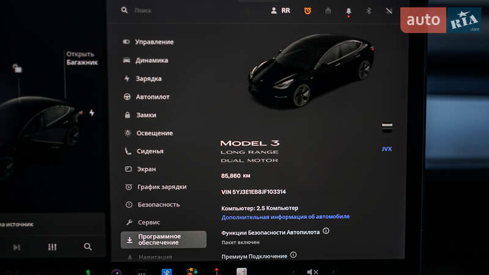The image size is (489, 275).
Task: Open the colorful Toybox app icon
Action: (192, 271)
